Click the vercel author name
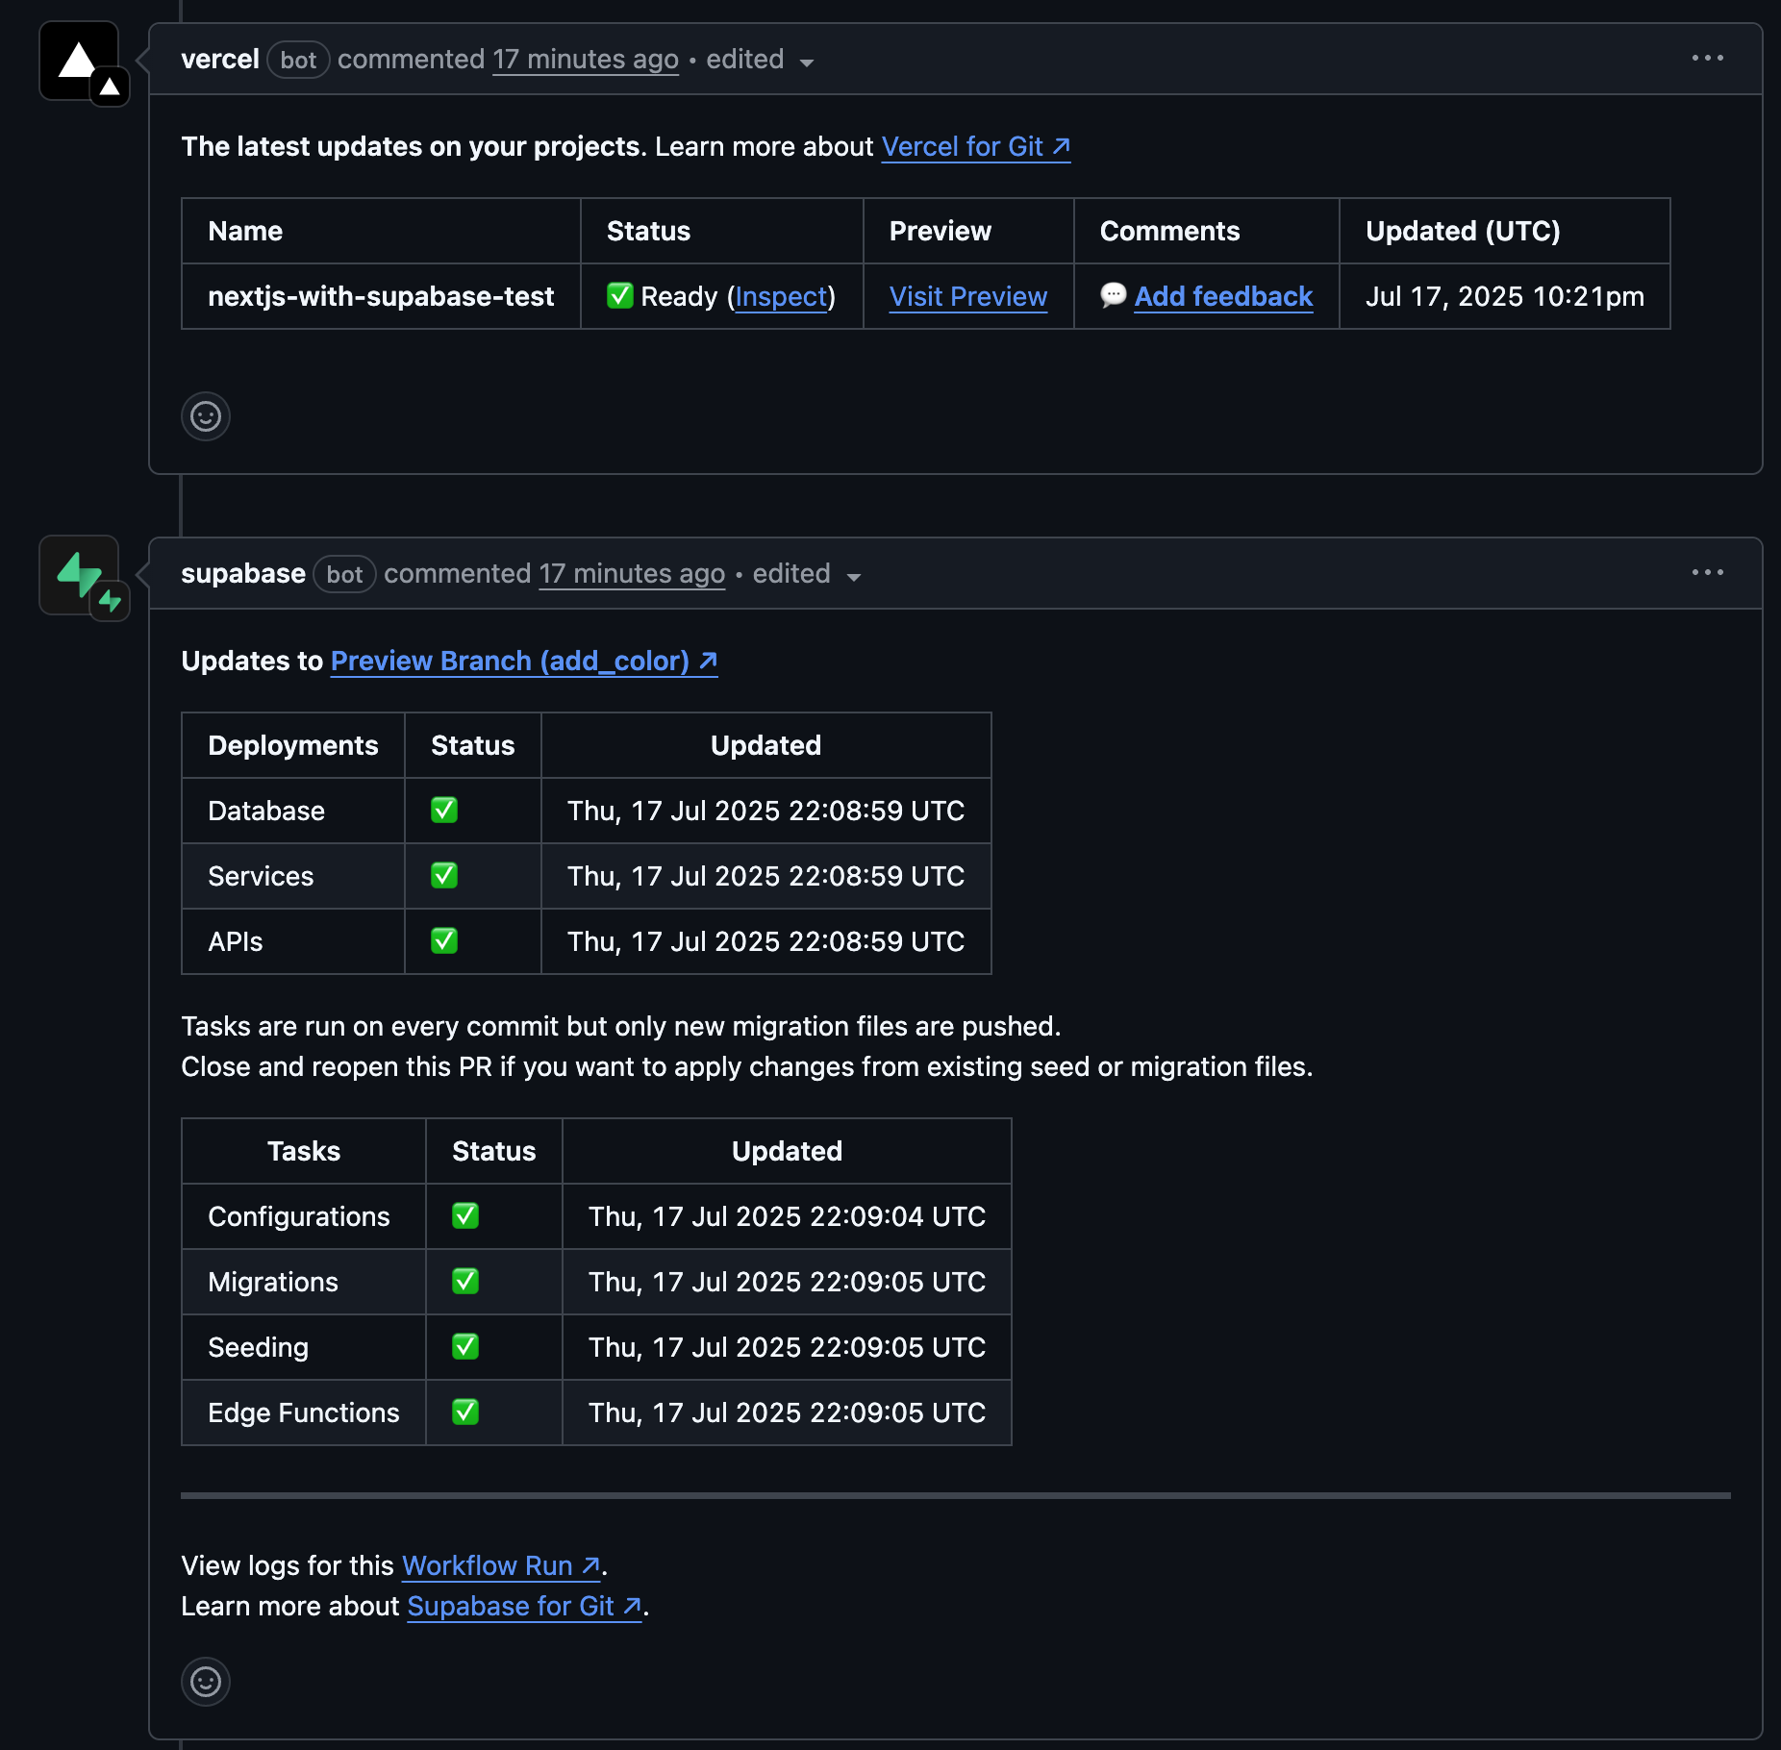The image size is (1781, 1750). click(x=220, y=60)
